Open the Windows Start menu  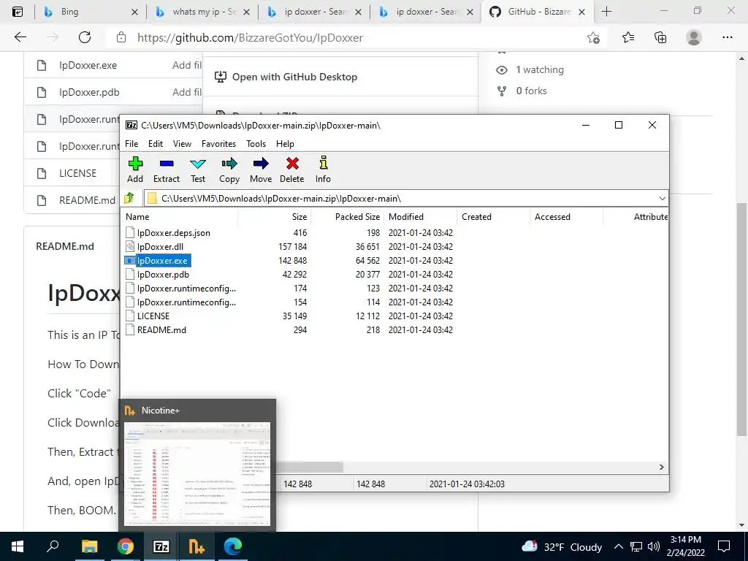point(18,546)
